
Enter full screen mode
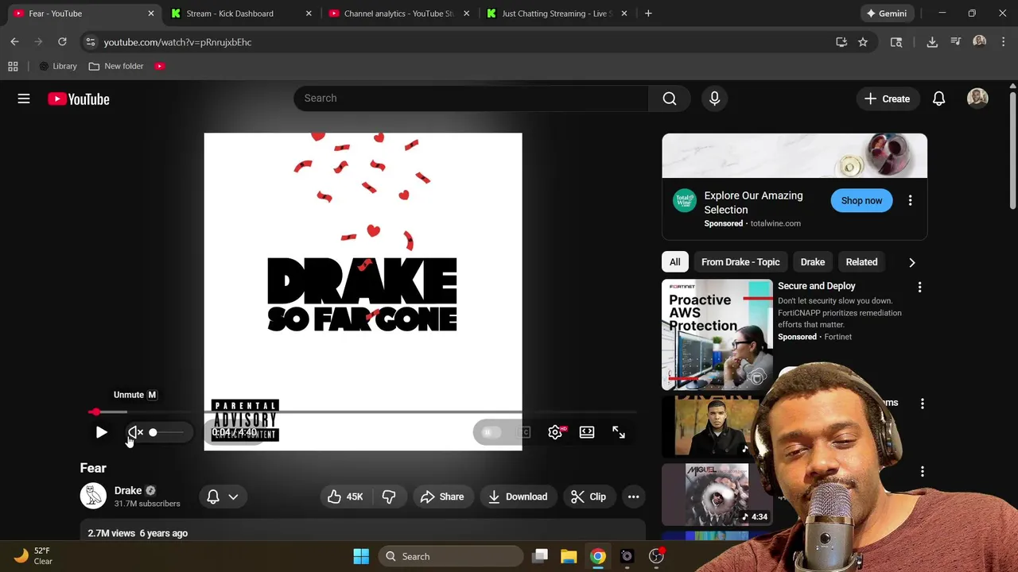(x=619, y=432)
